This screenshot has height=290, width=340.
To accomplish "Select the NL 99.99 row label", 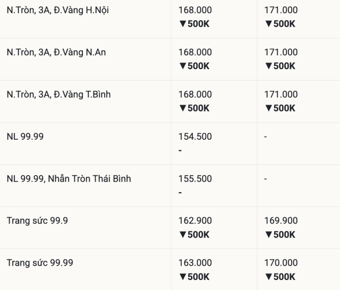I will point(25,137).
